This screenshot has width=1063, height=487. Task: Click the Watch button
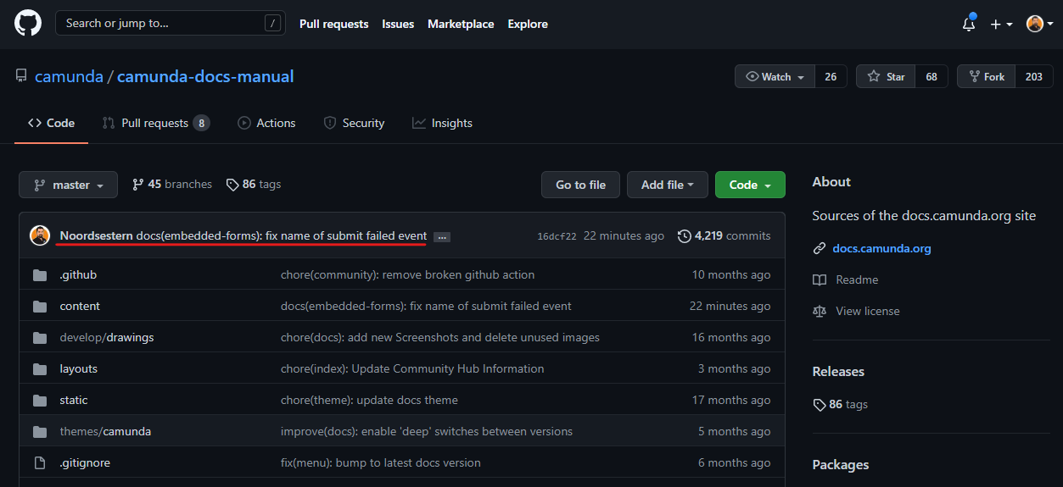(775, 76)
